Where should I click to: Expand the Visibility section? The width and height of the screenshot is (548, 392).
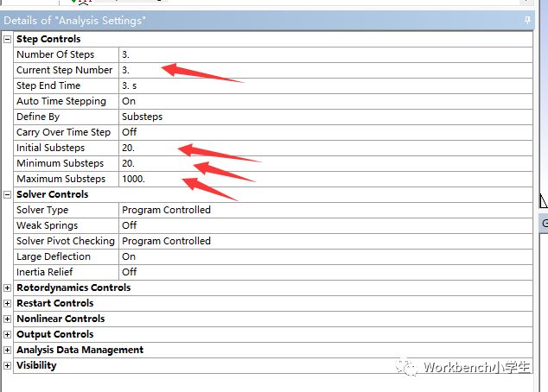pos(7,365)
